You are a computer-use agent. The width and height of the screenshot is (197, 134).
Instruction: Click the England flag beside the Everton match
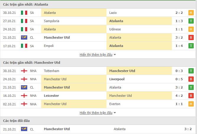point(24,104)
